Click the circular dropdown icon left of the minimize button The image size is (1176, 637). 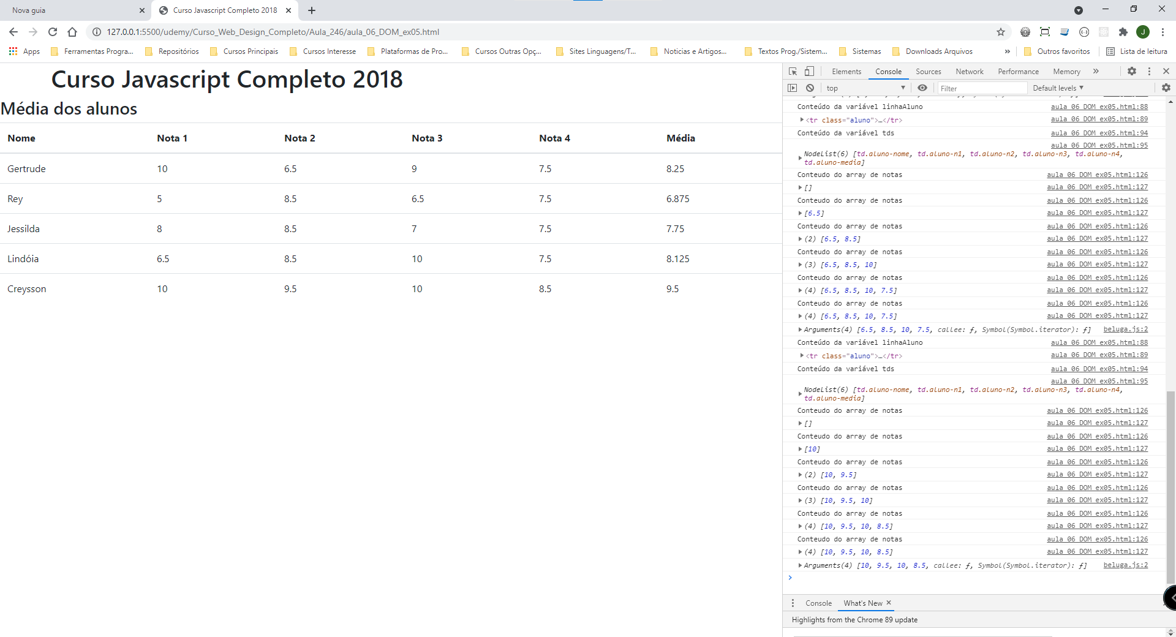click(1079, 10)
